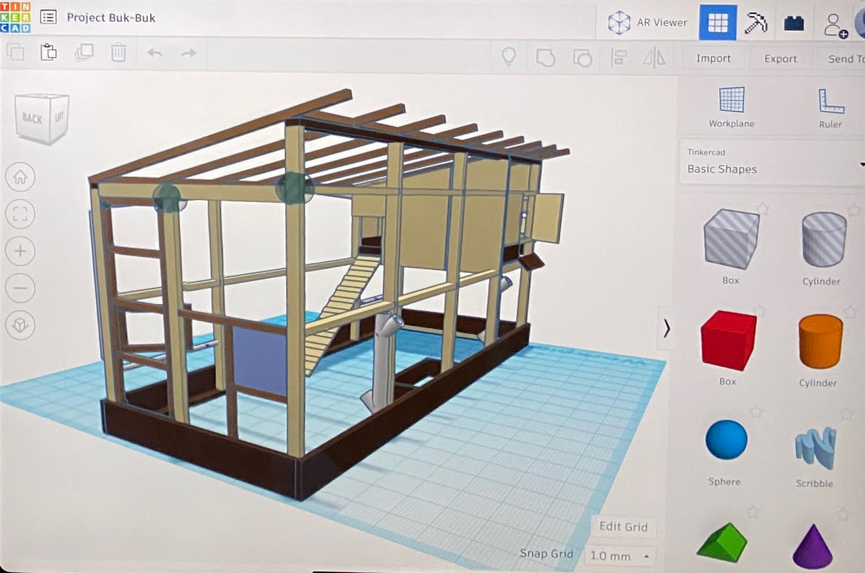The image size is (865, 573).
Task: Open the Send To menu
Action: 846,59
